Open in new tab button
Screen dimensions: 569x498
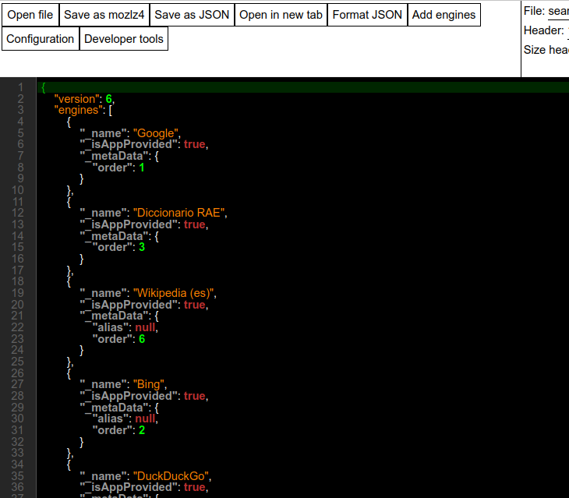click(x=281, y=15)
